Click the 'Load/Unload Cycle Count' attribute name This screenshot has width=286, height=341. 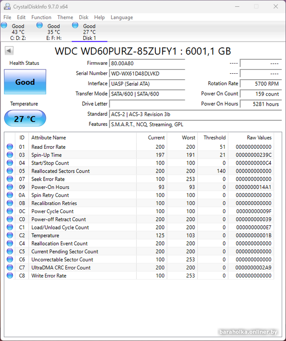60,227
